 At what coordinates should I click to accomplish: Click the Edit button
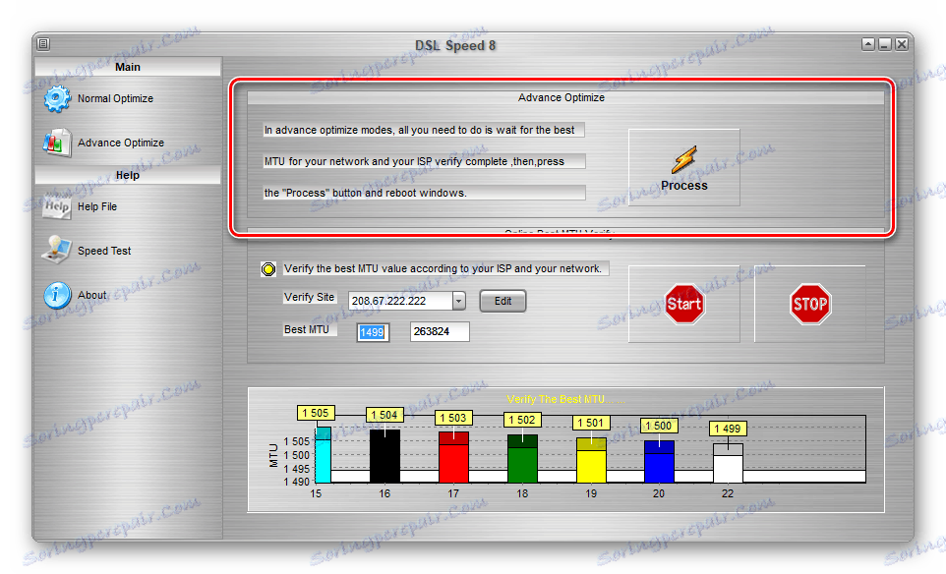click(x=503, y=301)
